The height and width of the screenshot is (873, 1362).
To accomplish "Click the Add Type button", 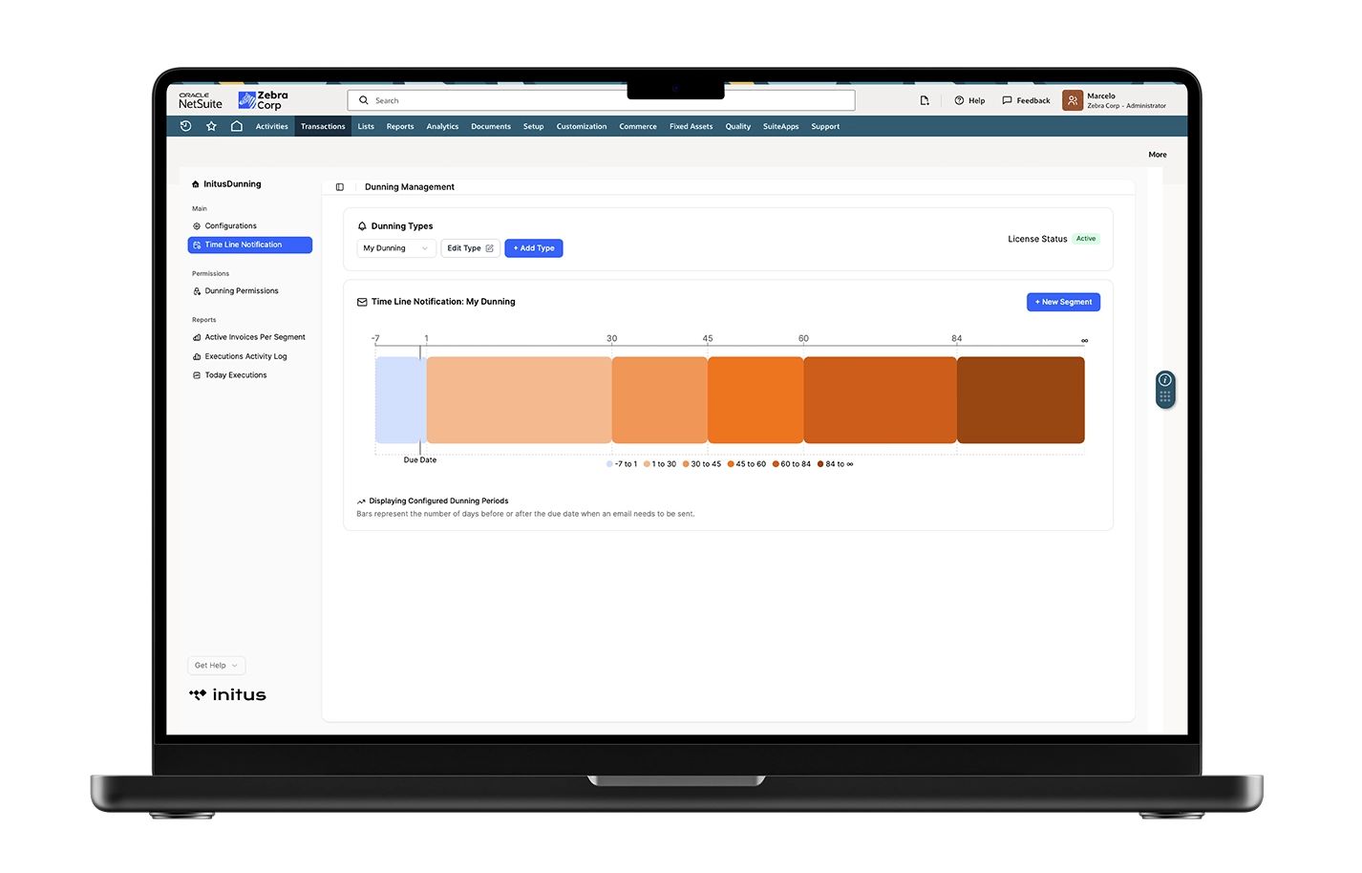I will point(534,248).
